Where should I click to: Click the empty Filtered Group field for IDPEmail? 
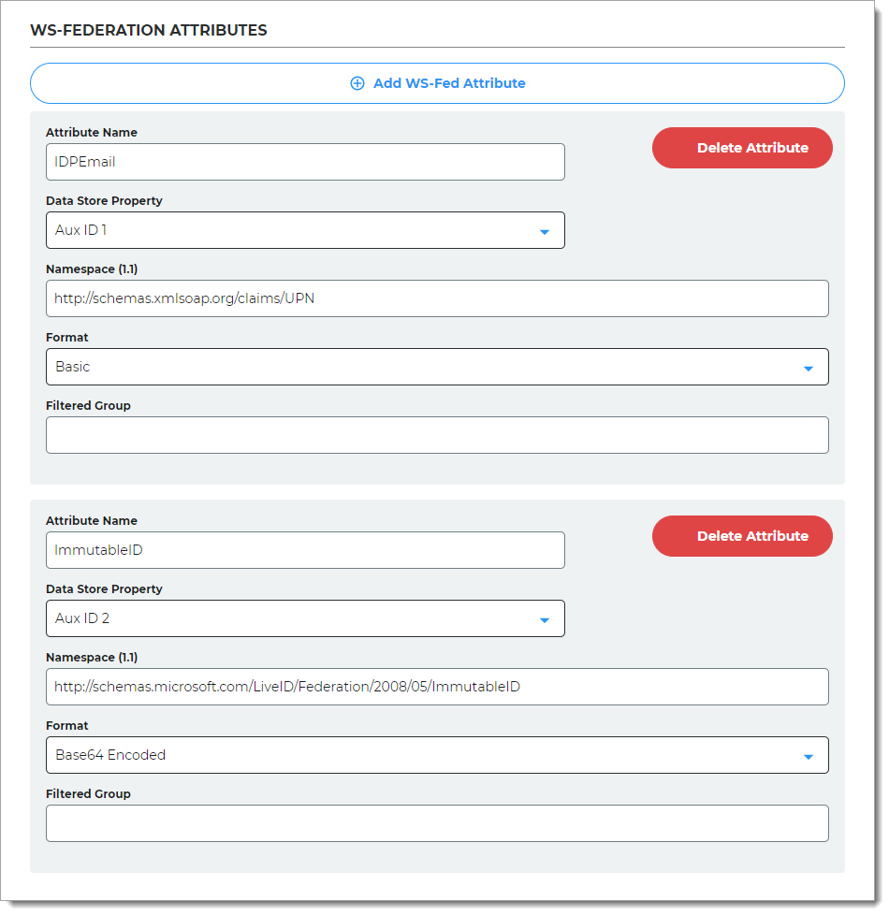tap(437, 435)
